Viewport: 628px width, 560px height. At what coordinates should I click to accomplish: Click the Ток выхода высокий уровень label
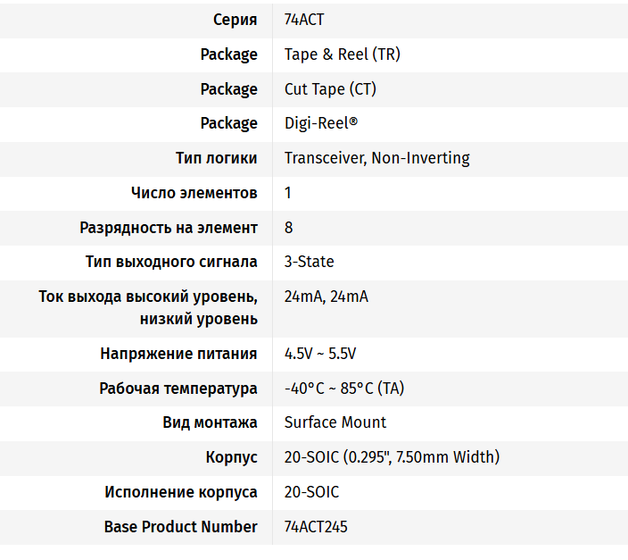coord(148,297)
